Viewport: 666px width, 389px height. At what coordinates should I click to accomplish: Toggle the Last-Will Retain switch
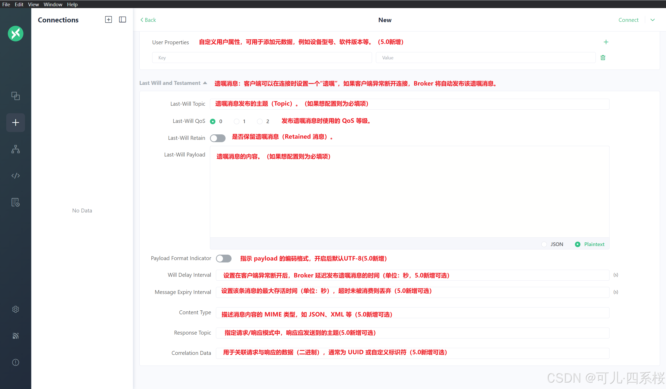click(217, 138)
